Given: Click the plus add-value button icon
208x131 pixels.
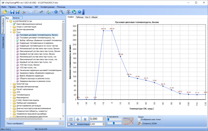Looking at the screenshot, I should (78, 119).
